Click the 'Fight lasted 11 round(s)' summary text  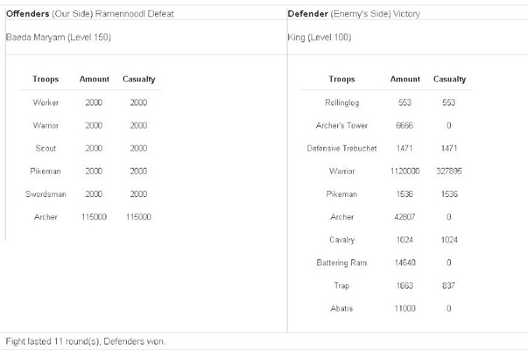tap(86, 341)
